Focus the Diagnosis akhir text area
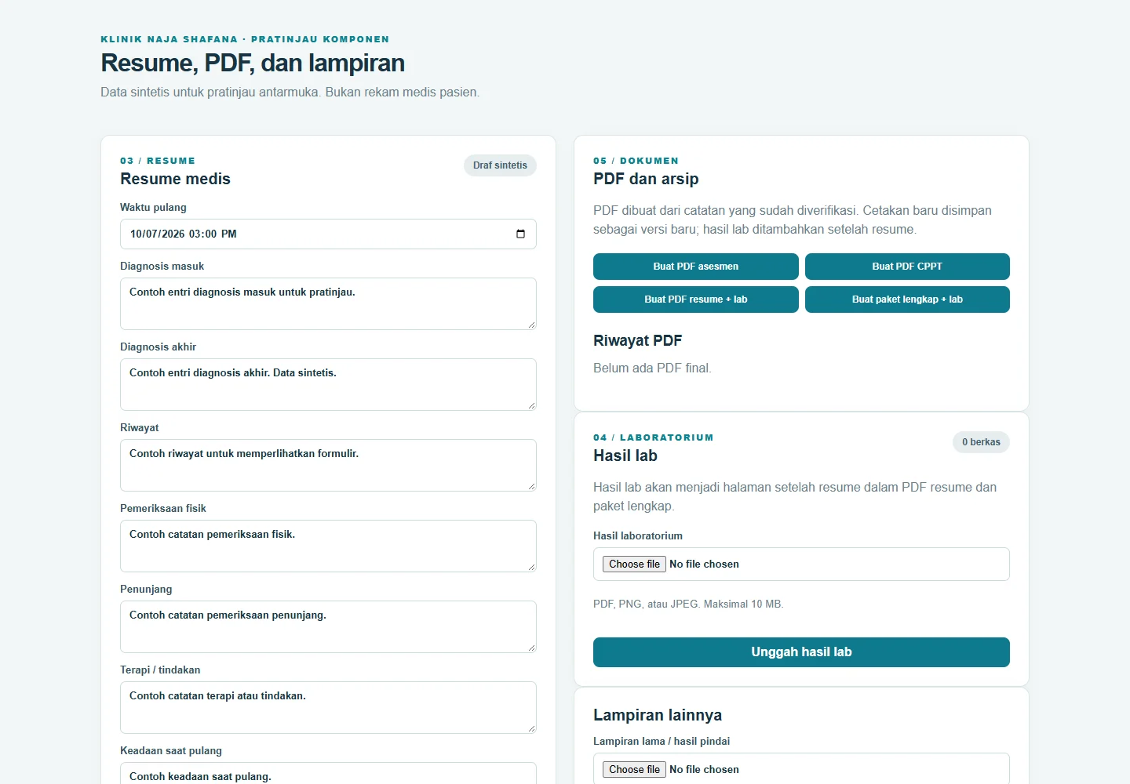The height and width of the screenshot is (784, 1130). click(x=328, y=384)
